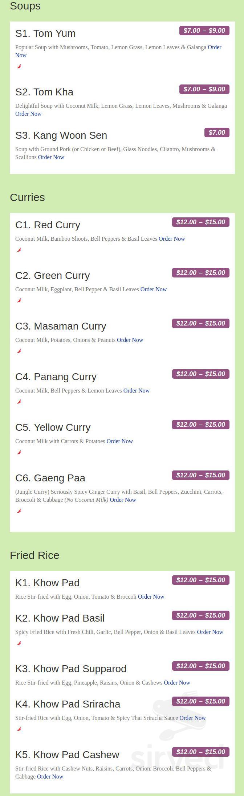Open Order Now link for S1. Tom Yum

click(x=215, y=47)
